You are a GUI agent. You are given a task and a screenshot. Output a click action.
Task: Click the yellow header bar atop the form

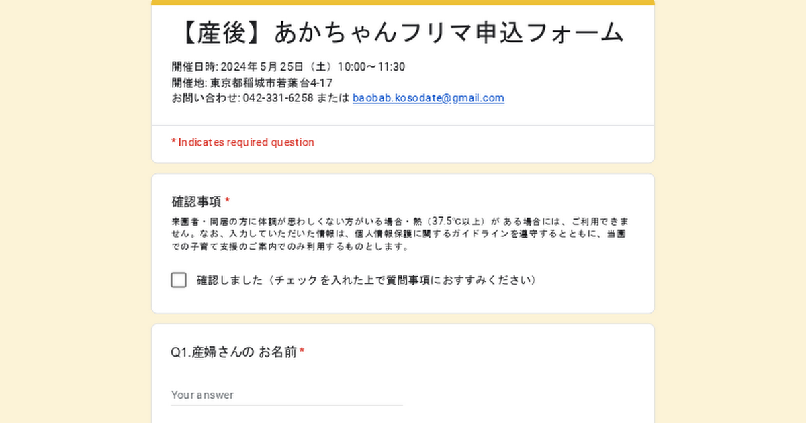pyautogui.click(x=403, y=3)
